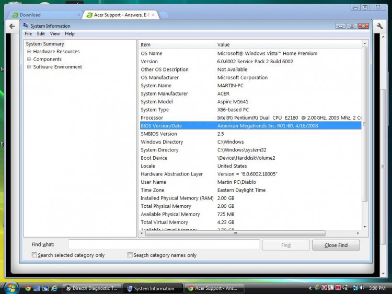This screenshot has width=392, height=294.
Task: Select the Boot Device row
Action: (250, 158)
